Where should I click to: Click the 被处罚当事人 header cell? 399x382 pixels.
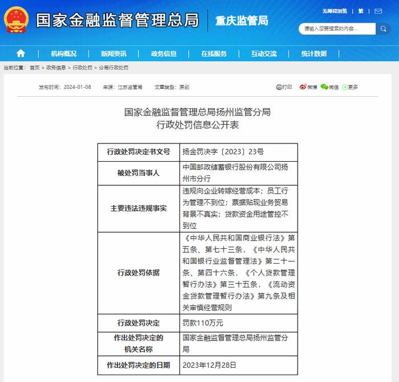click(139, 173)
